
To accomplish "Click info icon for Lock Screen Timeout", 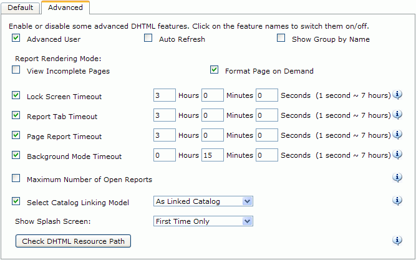I will click(397, 95).
